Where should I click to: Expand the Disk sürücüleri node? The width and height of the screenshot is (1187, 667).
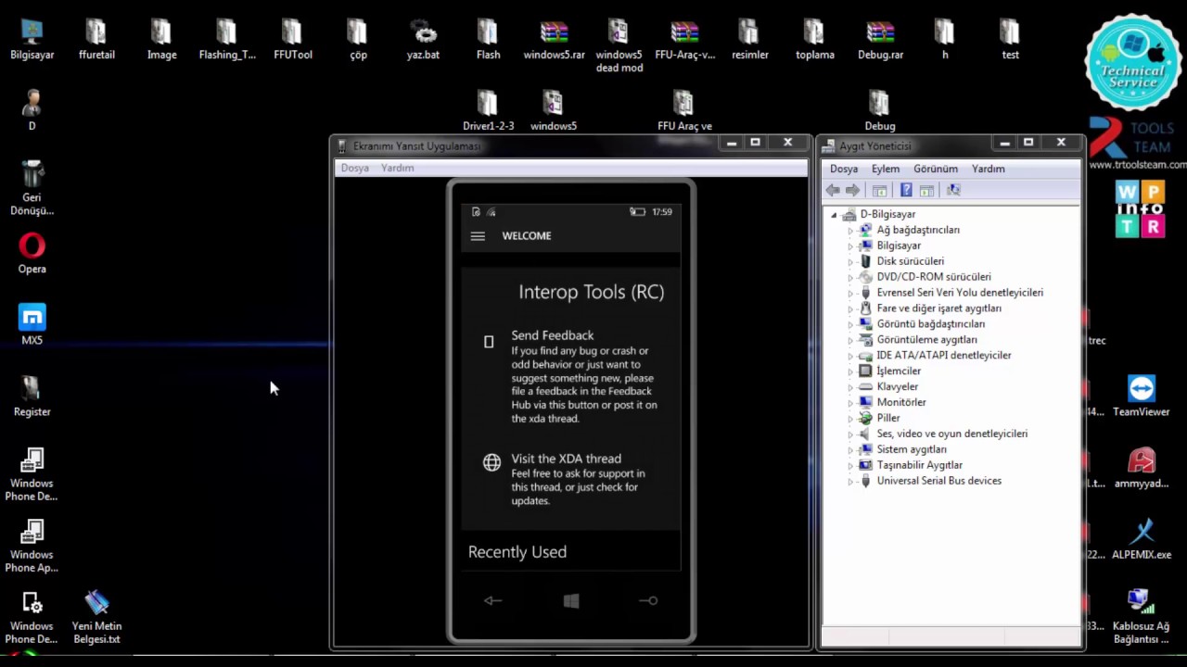coord(850,261)
